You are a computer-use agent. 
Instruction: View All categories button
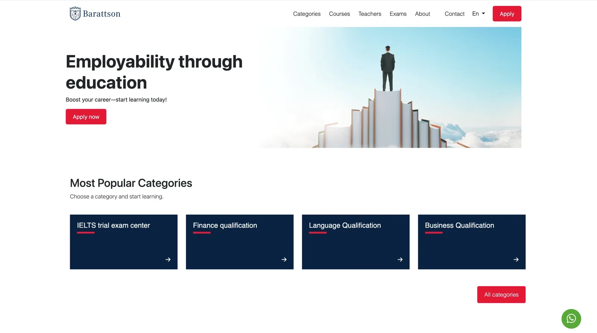(501, 295)
